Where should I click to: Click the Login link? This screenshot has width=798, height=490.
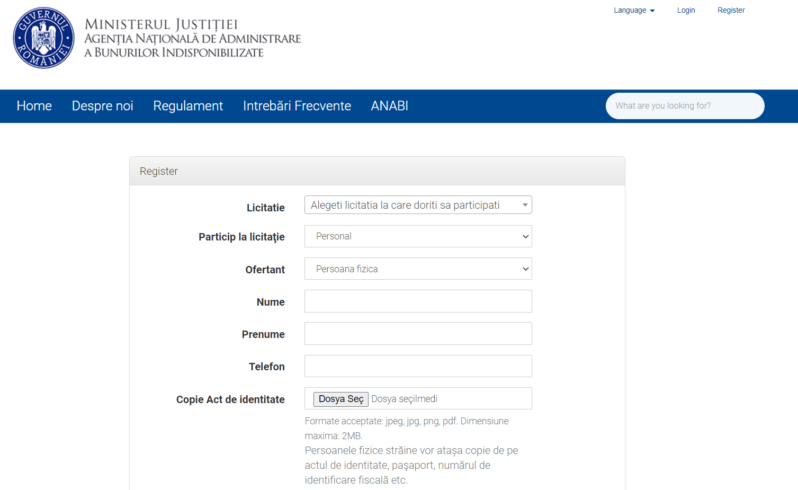[686, 10]
